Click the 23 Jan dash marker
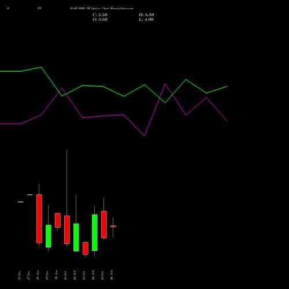Image resolution: width=289 pixels, height=289 pixels. coord(21,202)
